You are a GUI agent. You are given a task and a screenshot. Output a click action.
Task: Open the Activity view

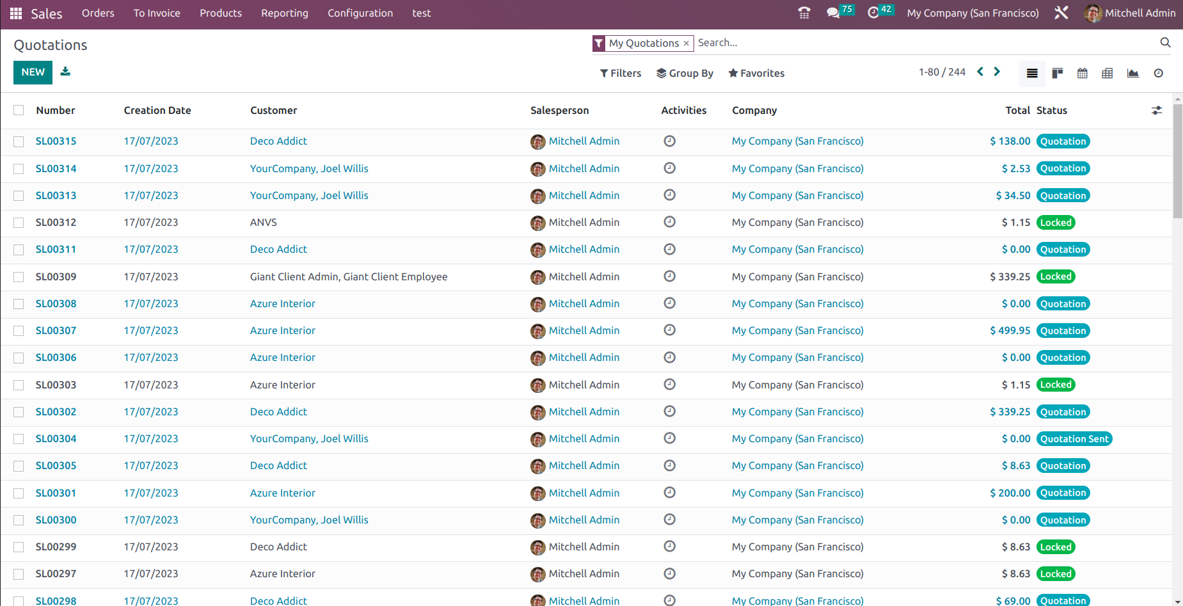[x=1158, y=73]
